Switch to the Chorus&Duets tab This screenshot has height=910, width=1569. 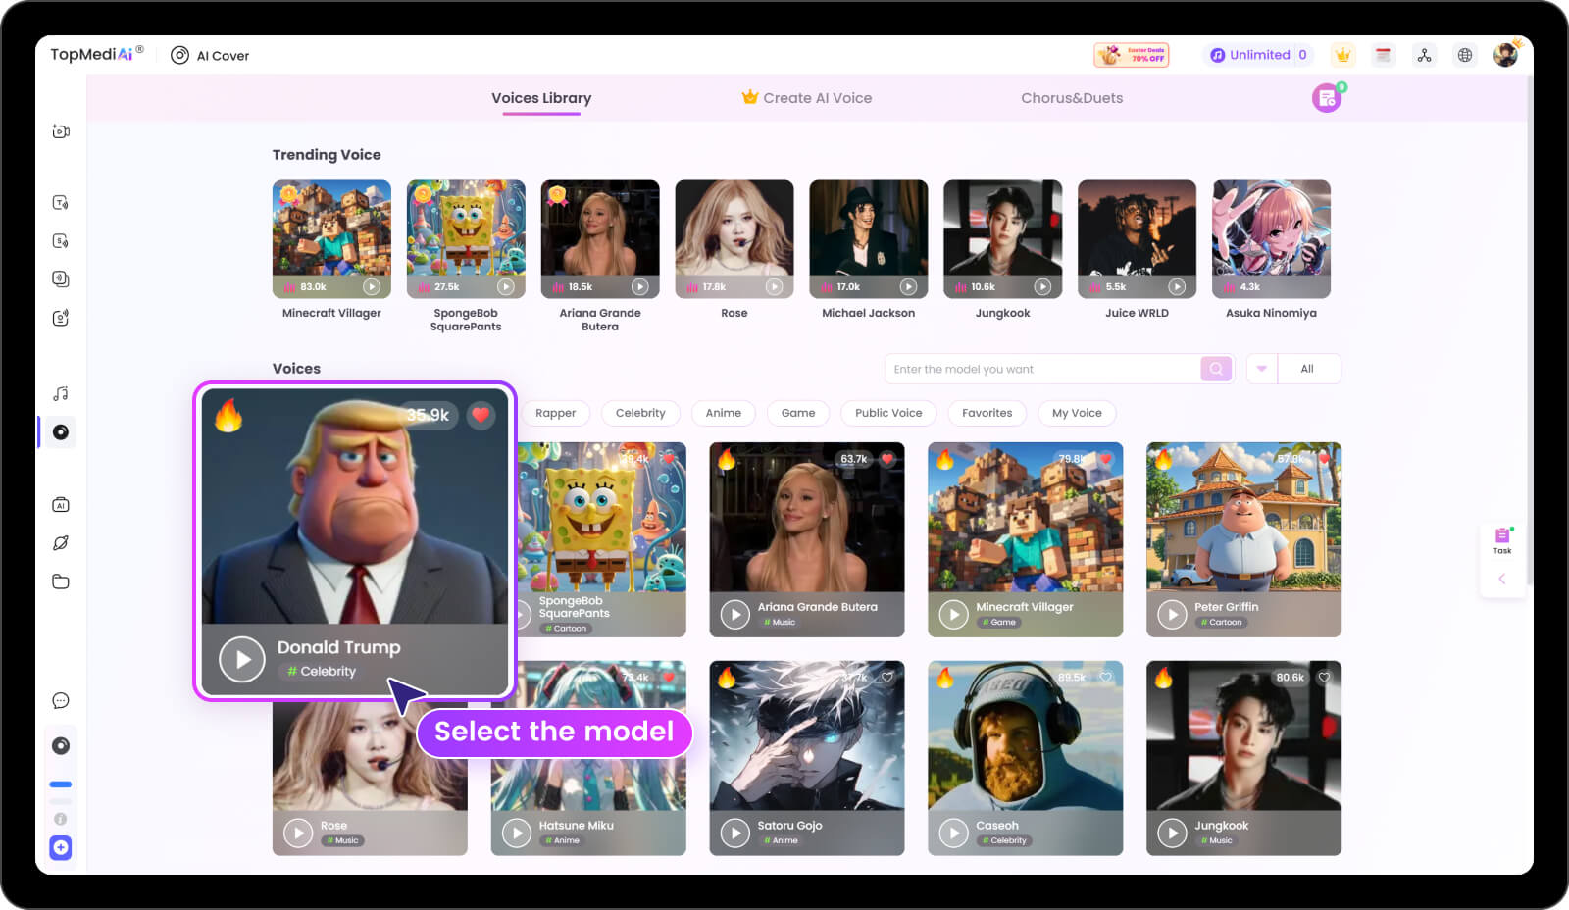click(x=1071, y=98)
